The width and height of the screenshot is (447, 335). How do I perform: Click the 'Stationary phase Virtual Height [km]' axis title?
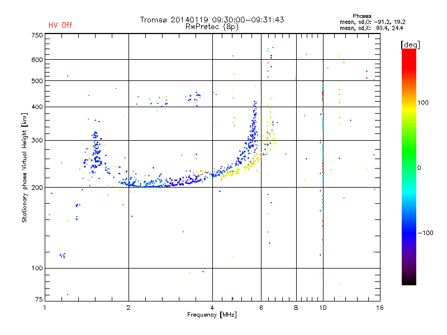point(25,168)
